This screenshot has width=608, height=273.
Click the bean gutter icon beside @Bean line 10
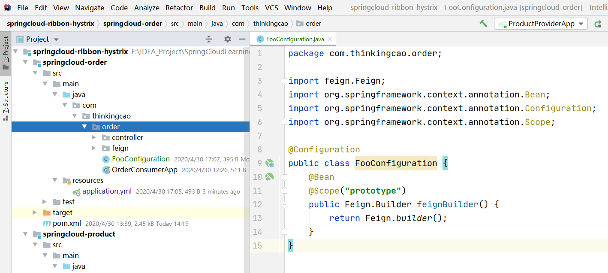point(269,177)
